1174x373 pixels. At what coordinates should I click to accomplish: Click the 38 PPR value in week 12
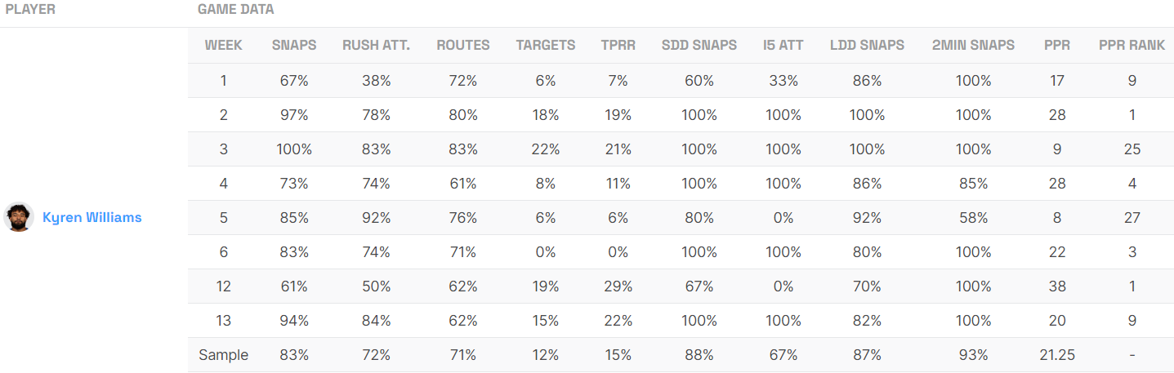click(1057, 286)
